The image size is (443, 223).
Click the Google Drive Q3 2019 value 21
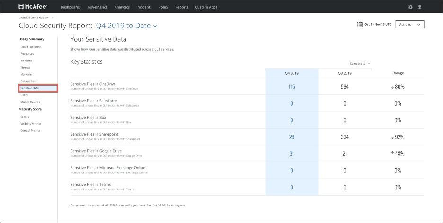tap(345, 154)
